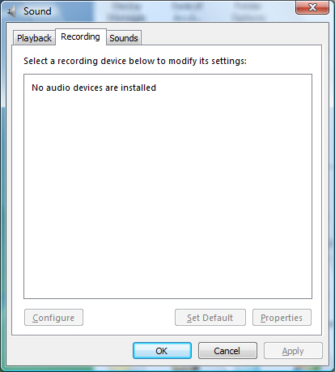The image size is (335, 372).
Task: Open the Sounds tab
Action: coord(124,38)
